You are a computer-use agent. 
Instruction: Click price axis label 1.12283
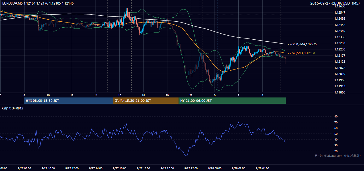340,43
